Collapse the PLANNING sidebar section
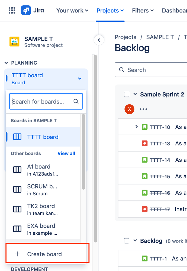The image size is (187, 271). click(x=6, y=63)
